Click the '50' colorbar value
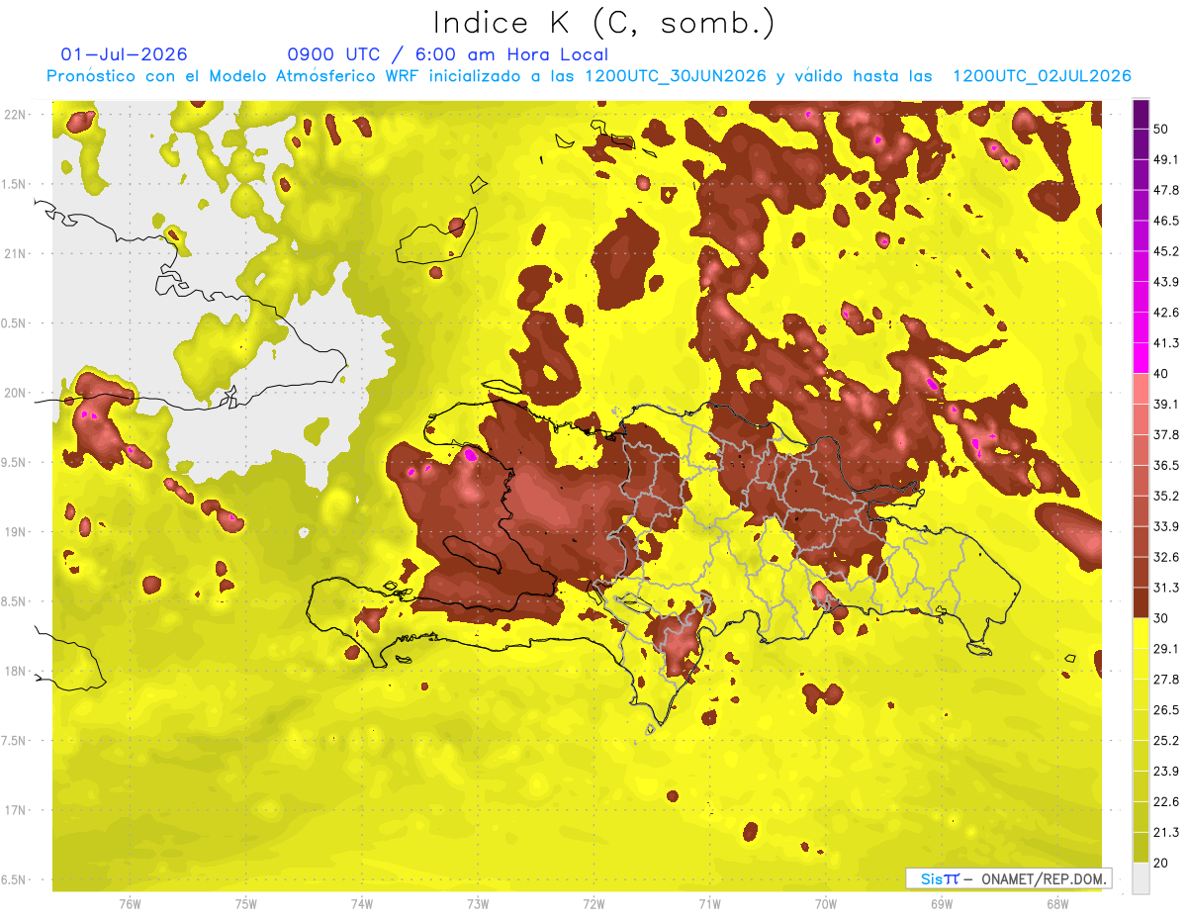Viewport: 1187px width, 917px height. [1160, 130]
